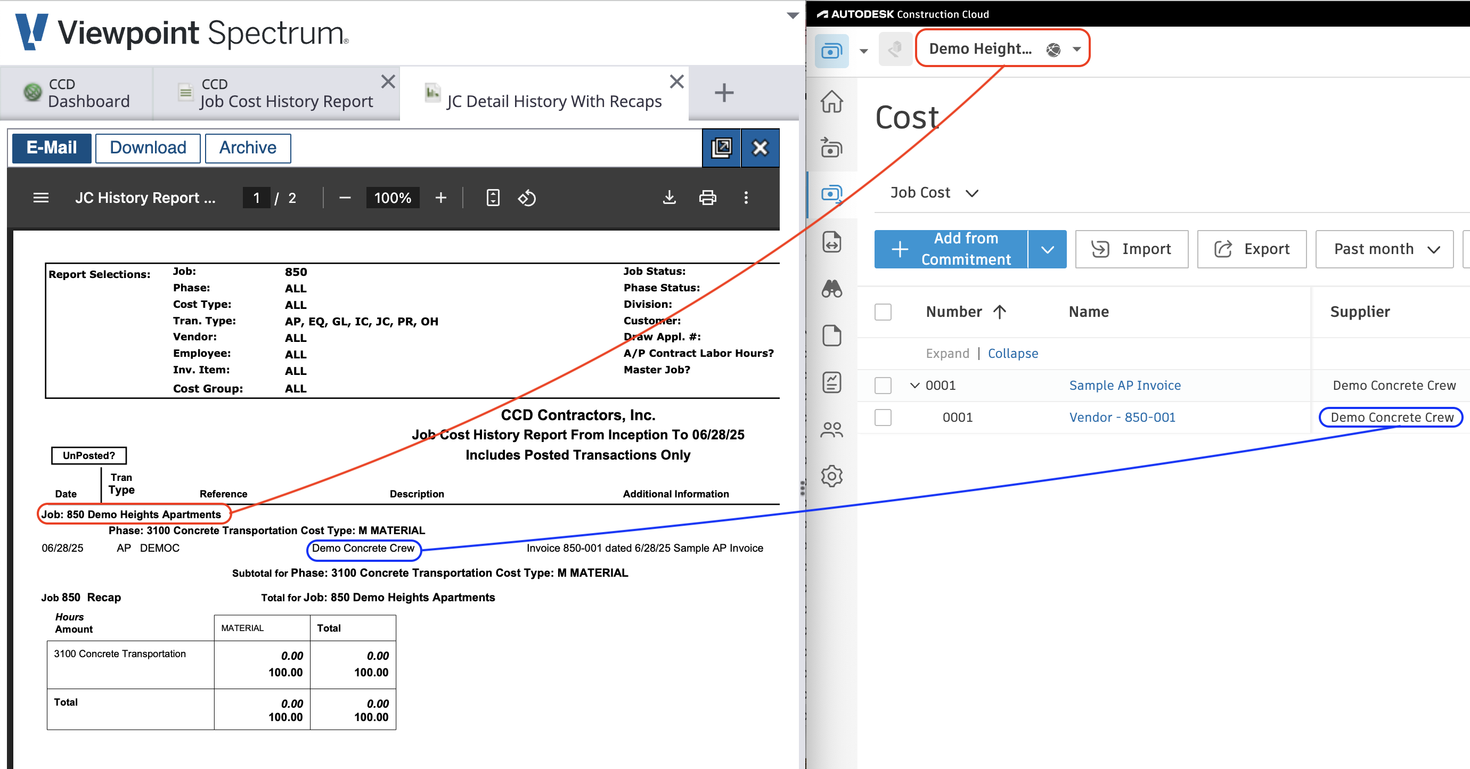Check the Vendor - 850-001 row checkbox
The height and width of the screenshot is (769, 1470).
tap(883, 418)
